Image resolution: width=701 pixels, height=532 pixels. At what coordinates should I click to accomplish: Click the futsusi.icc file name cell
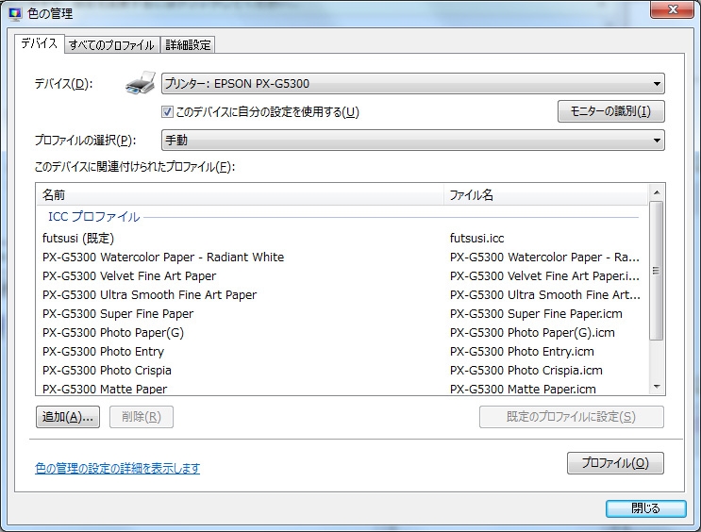[x=477, y=239]
